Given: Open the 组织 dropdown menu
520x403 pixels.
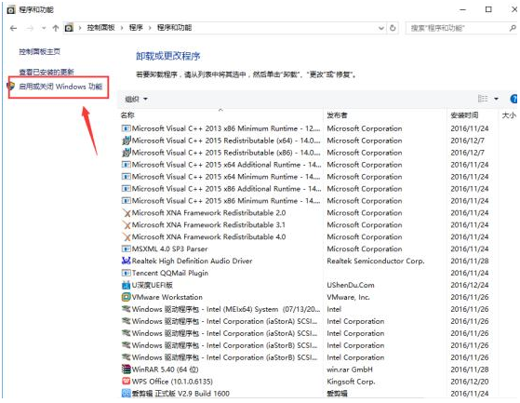Looking at the screenshot, I should 136,99.
